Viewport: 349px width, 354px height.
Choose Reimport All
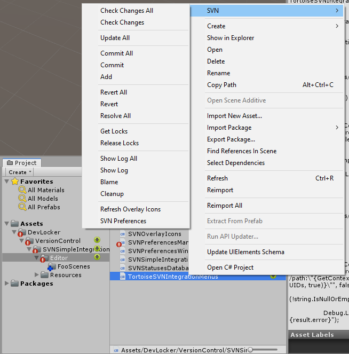click(x=225, y=206)
